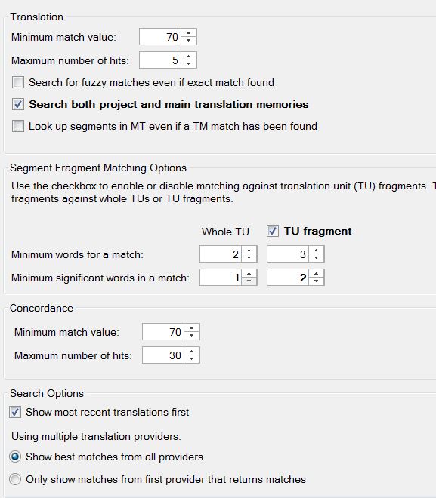Decrease Concordance maximum number of hits

click(x=191, y=359)
